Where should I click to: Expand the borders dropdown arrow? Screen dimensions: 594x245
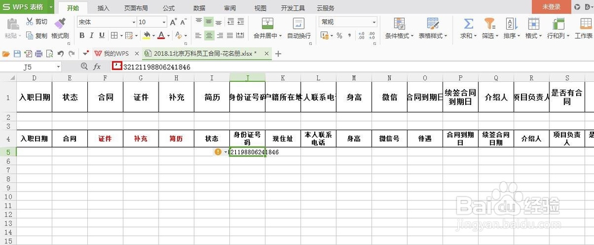(121, 36)
